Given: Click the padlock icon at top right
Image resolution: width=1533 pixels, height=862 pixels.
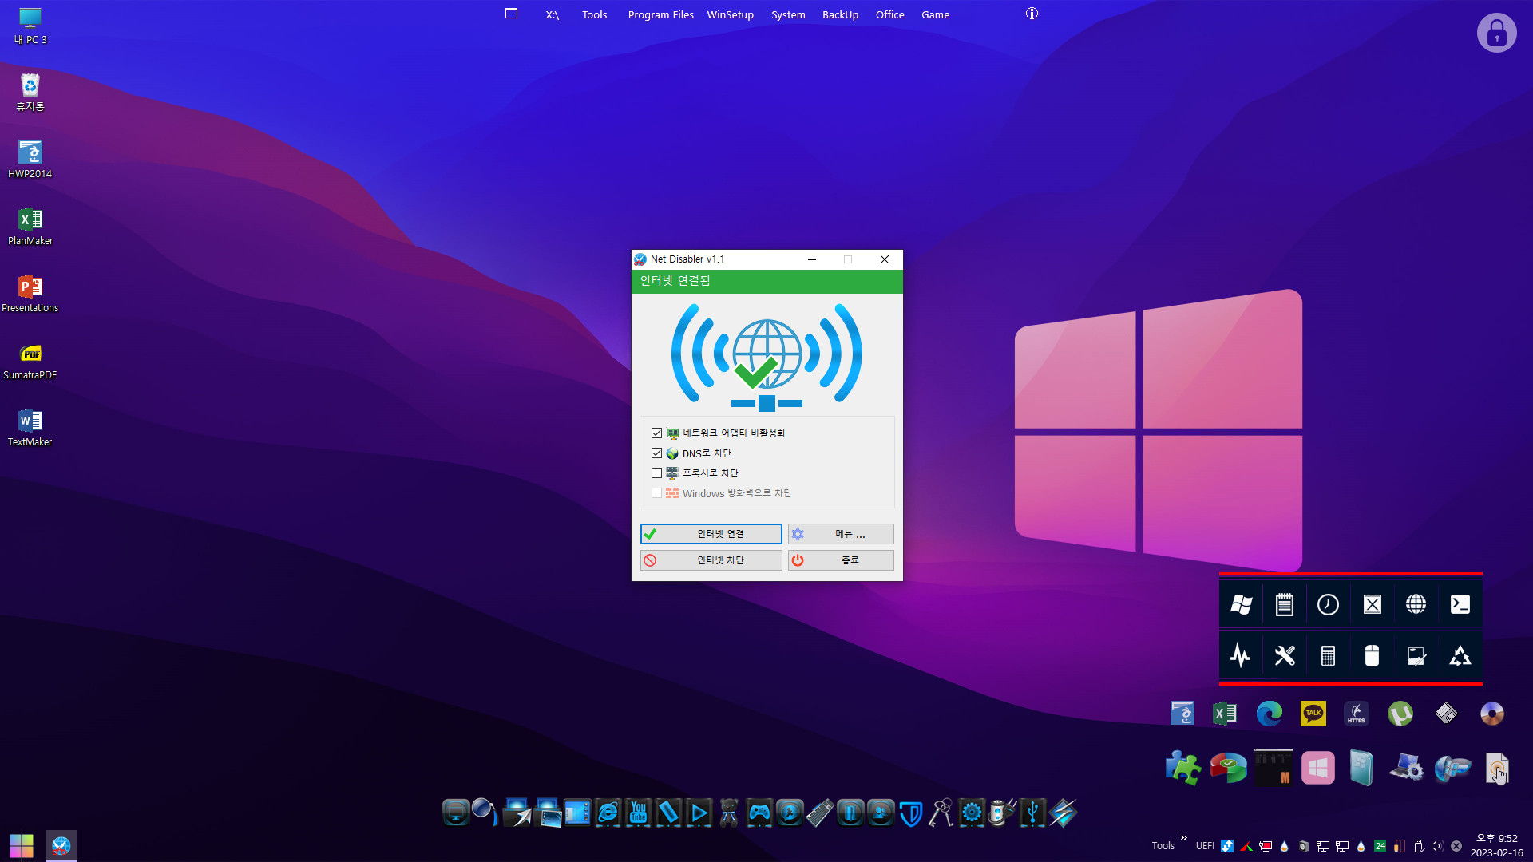Looking at the screenshot, I should click(1496, 33).
